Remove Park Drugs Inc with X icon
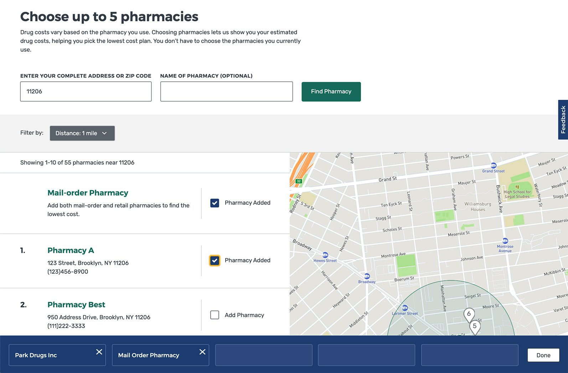This screenshot has width=568, height=373. (x=99, y=352)
